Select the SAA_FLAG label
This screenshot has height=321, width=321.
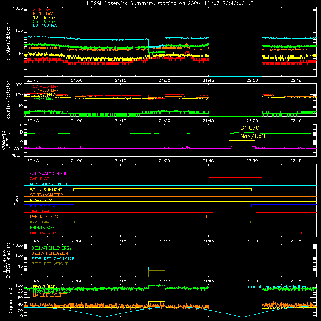tap(39, 211)
